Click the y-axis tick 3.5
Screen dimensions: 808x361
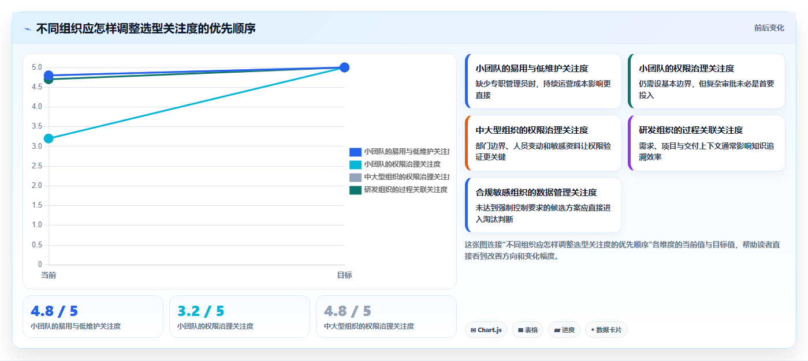pos(37,126)
